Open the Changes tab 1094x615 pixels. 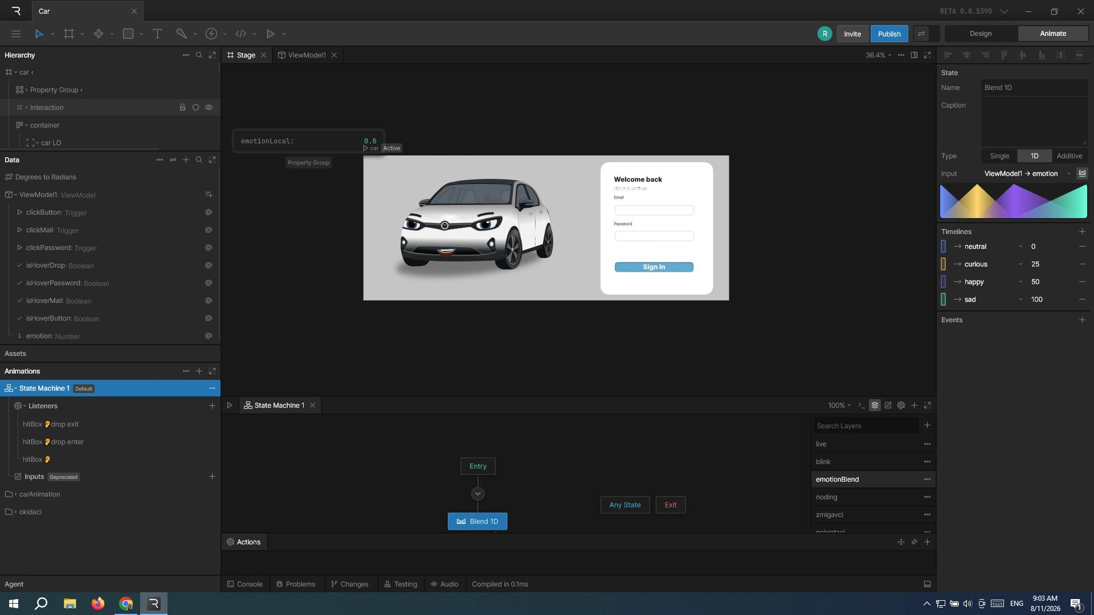click(x=350, y=584)
